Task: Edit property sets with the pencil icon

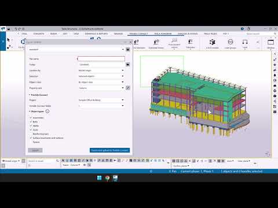Action: (x=128, y=88)
